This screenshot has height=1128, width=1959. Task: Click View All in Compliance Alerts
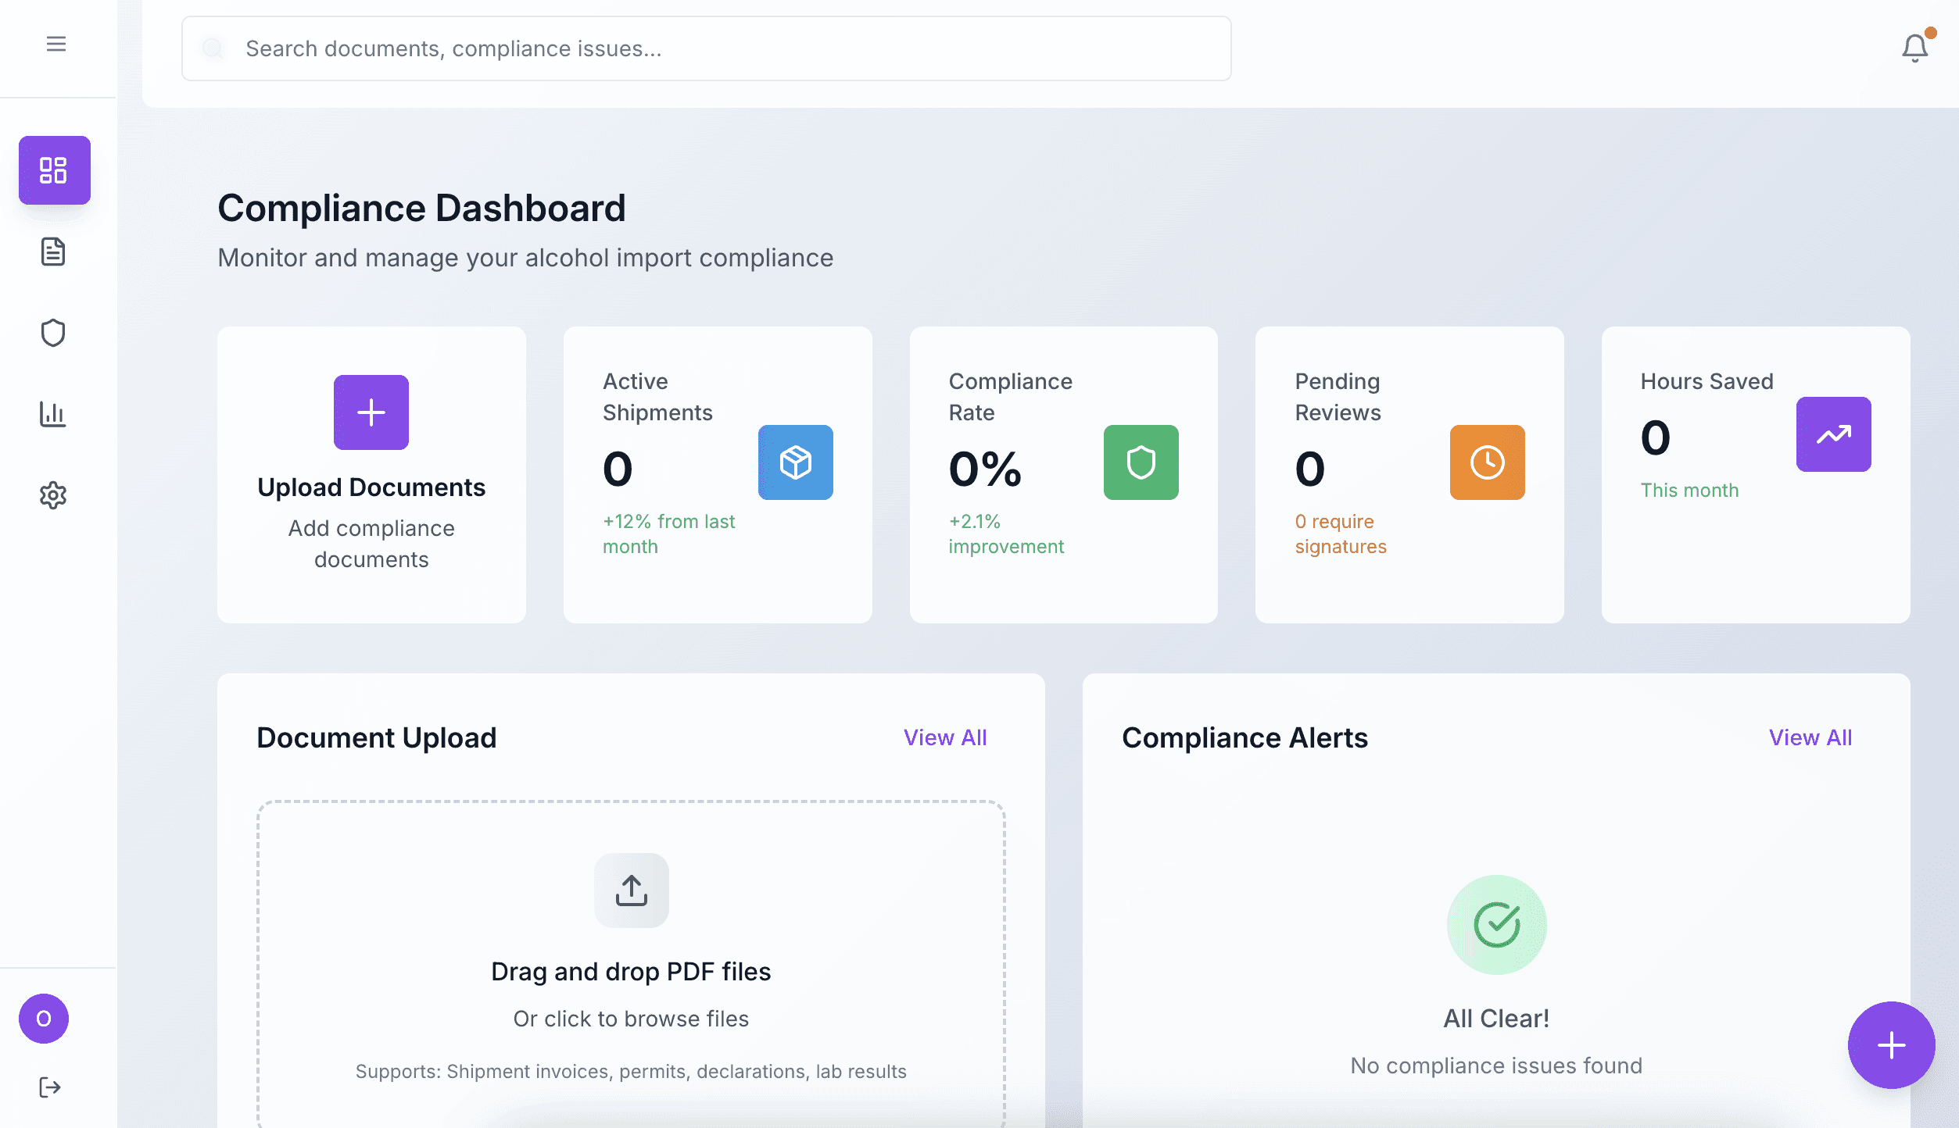1810,737
